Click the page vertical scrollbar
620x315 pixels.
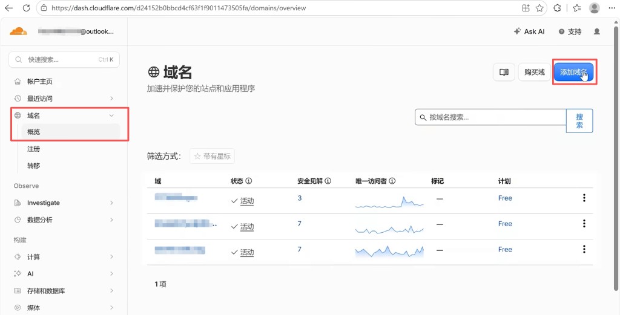[x=616, y=158]
